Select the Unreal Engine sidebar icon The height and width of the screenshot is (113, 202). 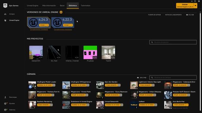pyautogui.click(x=5, y=20)
